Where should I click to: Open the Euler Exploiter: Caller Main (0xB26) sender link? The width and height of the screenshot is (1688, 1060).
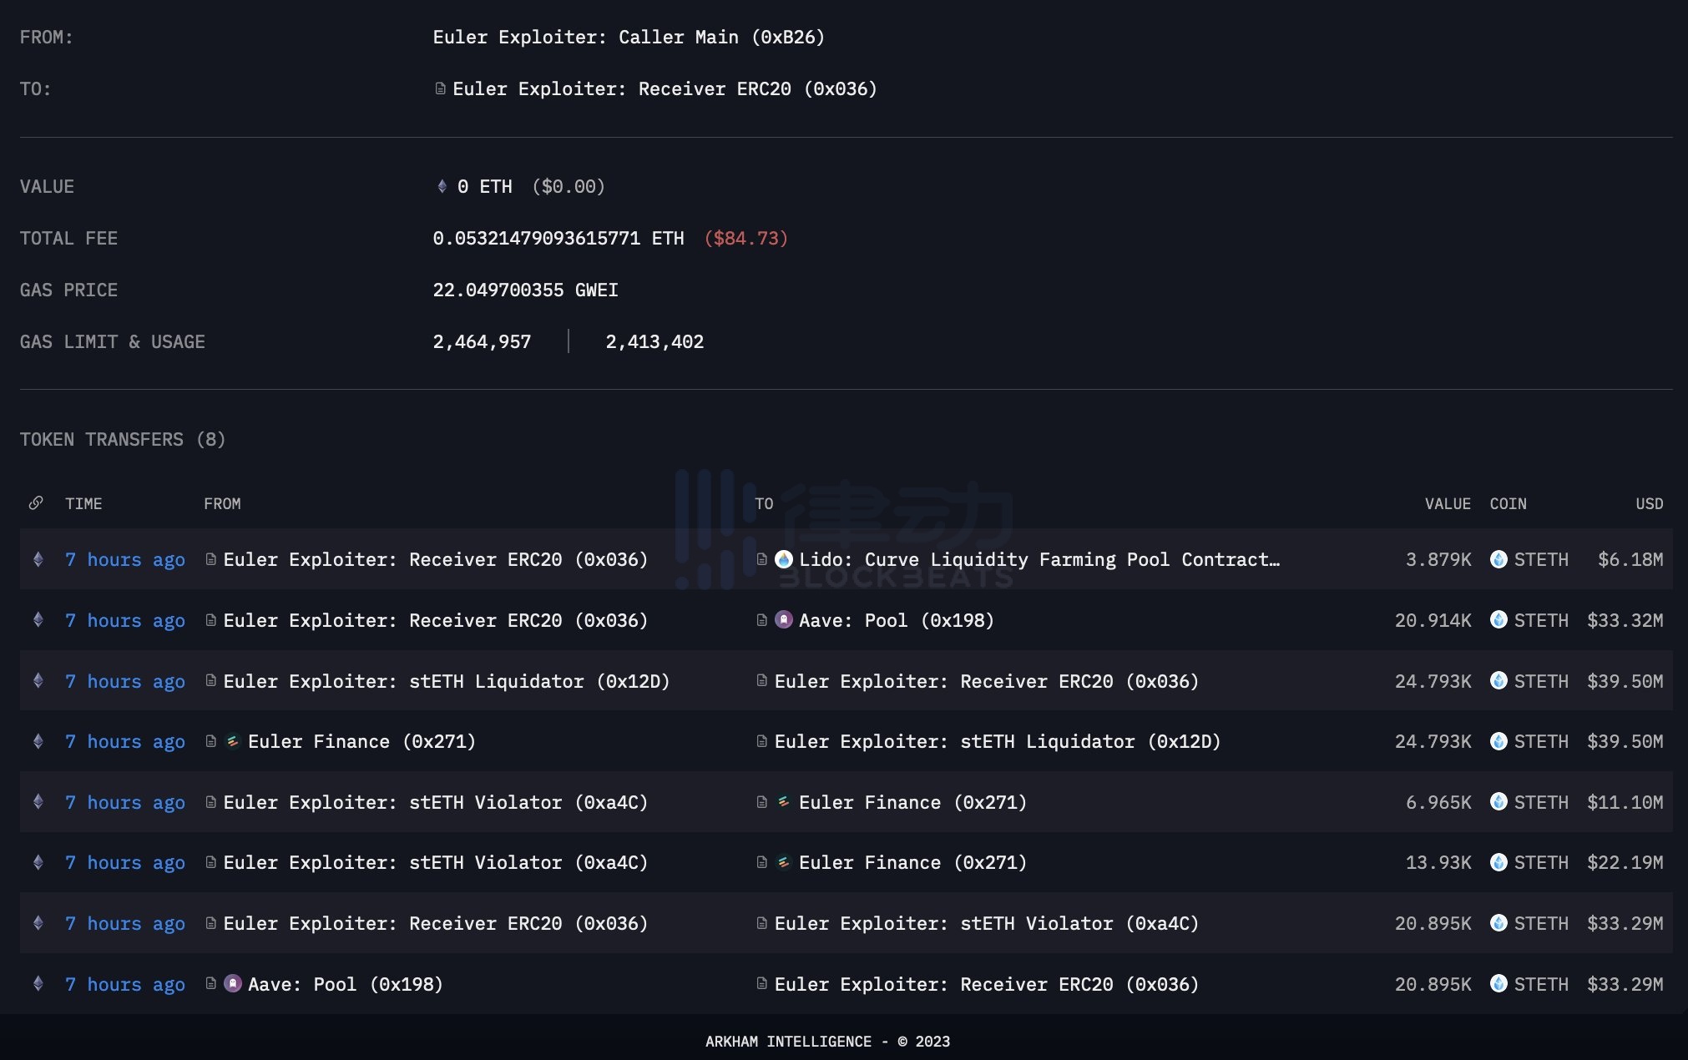628,37
